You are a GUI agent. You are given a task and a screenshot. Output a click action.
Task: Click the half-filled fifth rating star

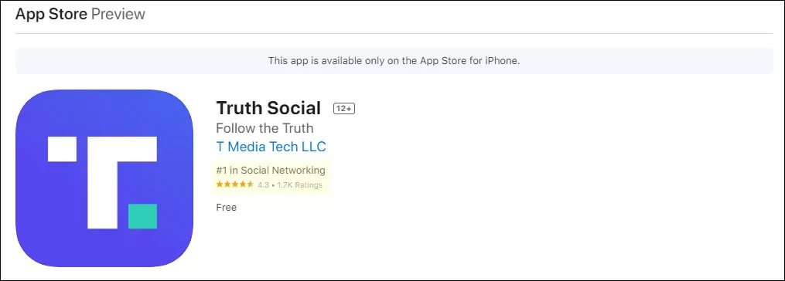point(251,185)
